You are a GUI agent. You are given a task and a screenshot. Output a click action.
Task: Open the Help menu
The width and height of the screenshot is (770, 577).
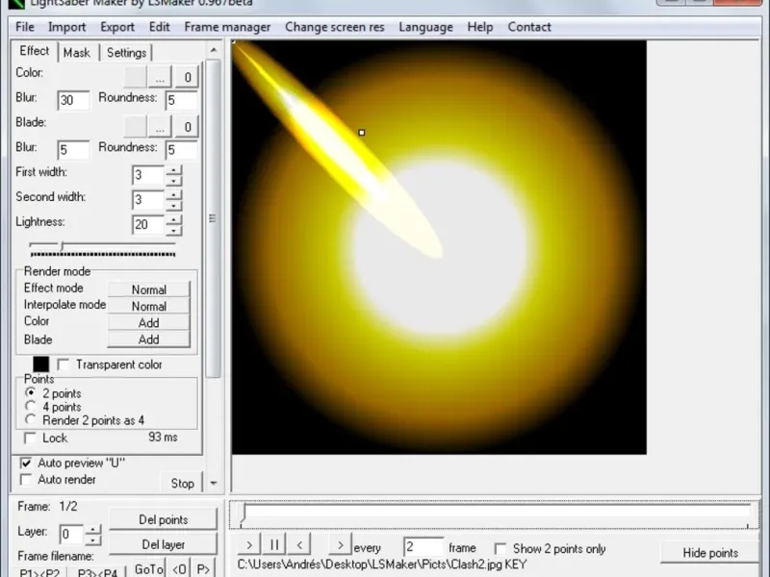[x=479, y=27]
